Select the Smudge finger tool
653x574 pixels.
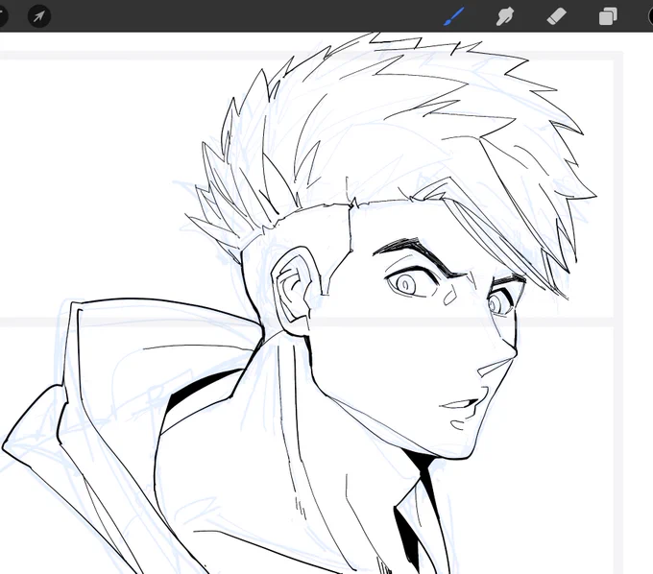pos(505,16)
